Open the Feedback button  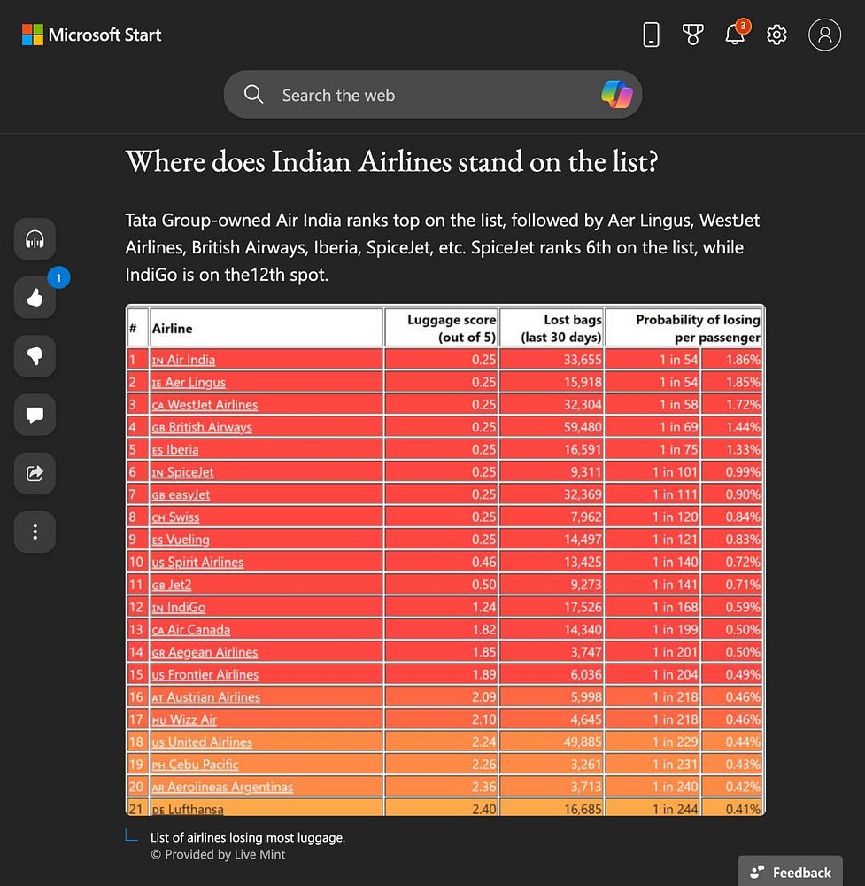point(790,871)
